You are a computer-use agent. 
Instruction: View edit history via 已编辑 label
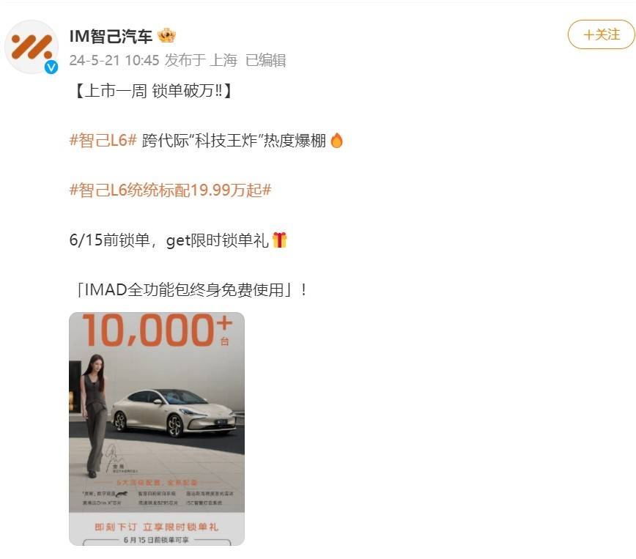[266, 60]
